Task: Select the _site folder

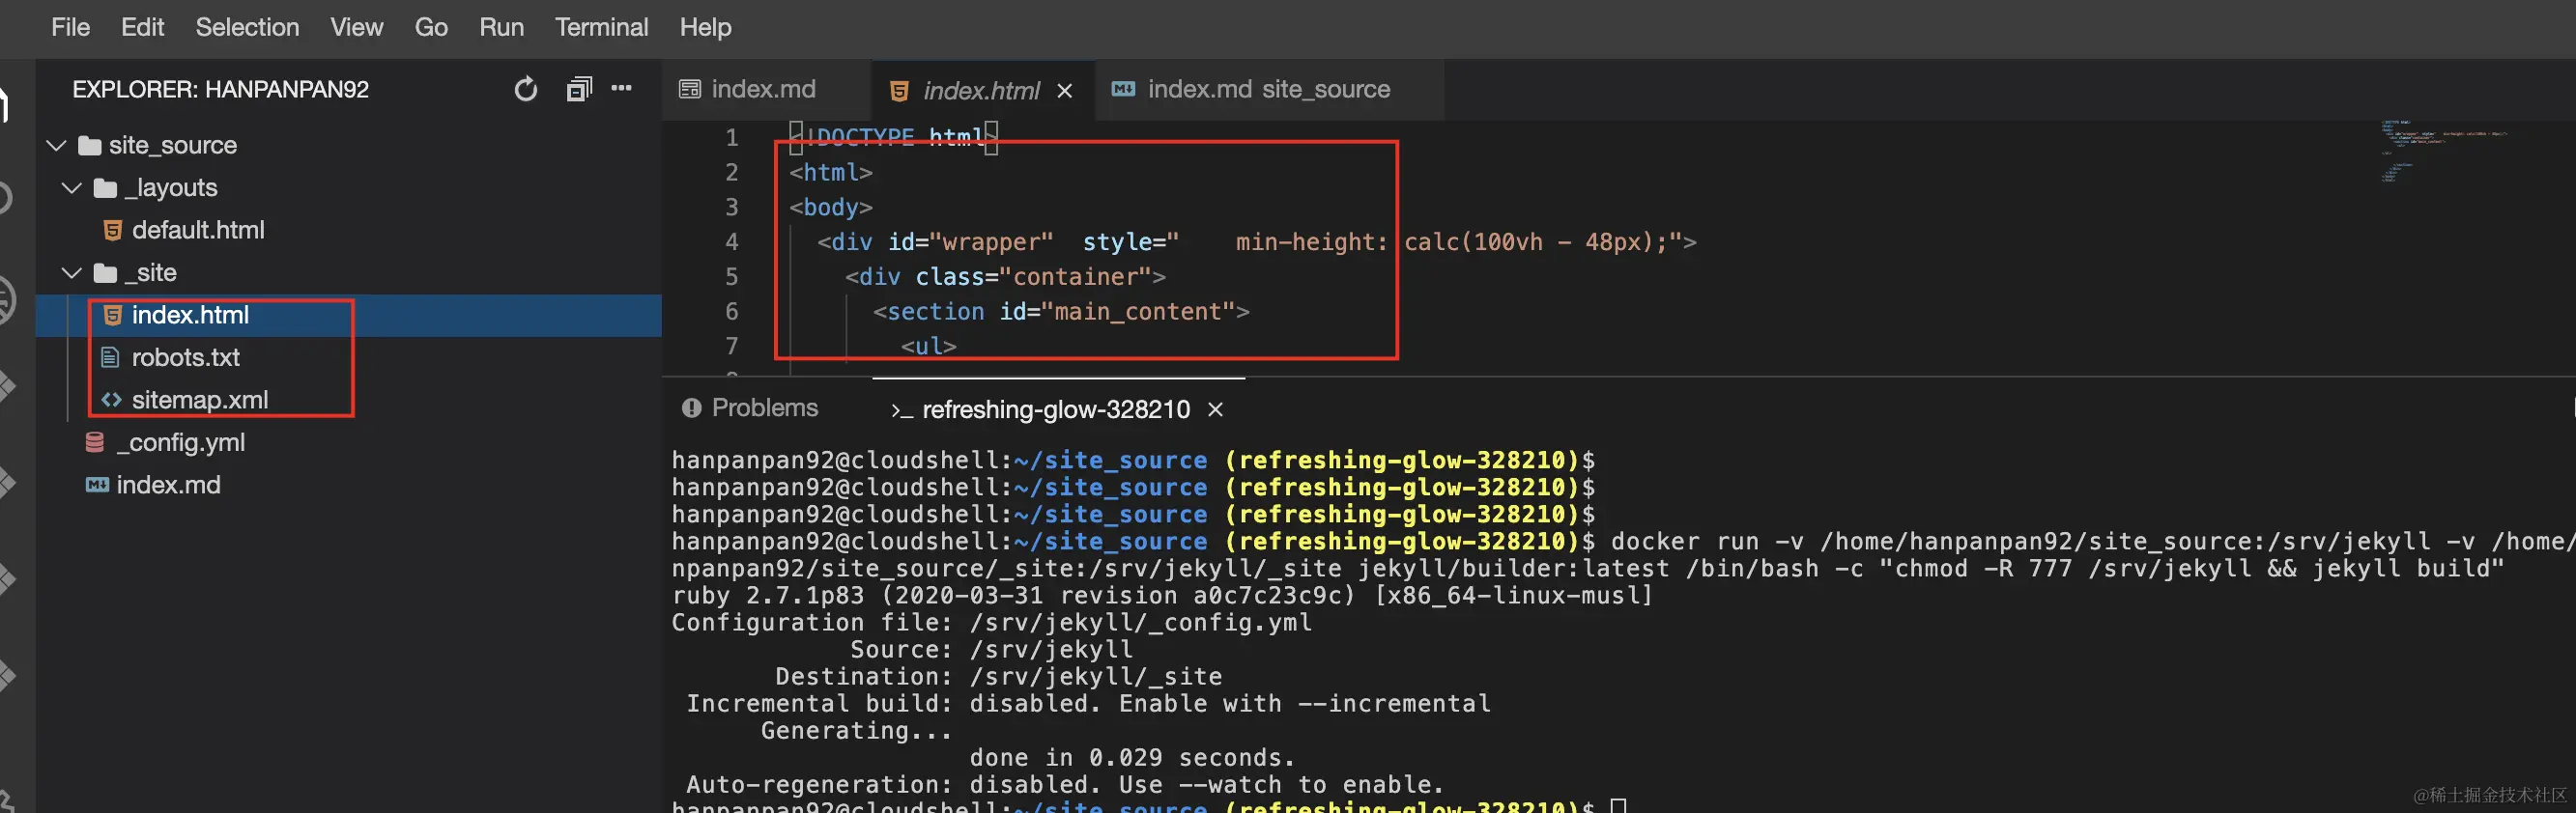Action: (x=150, y=272)
